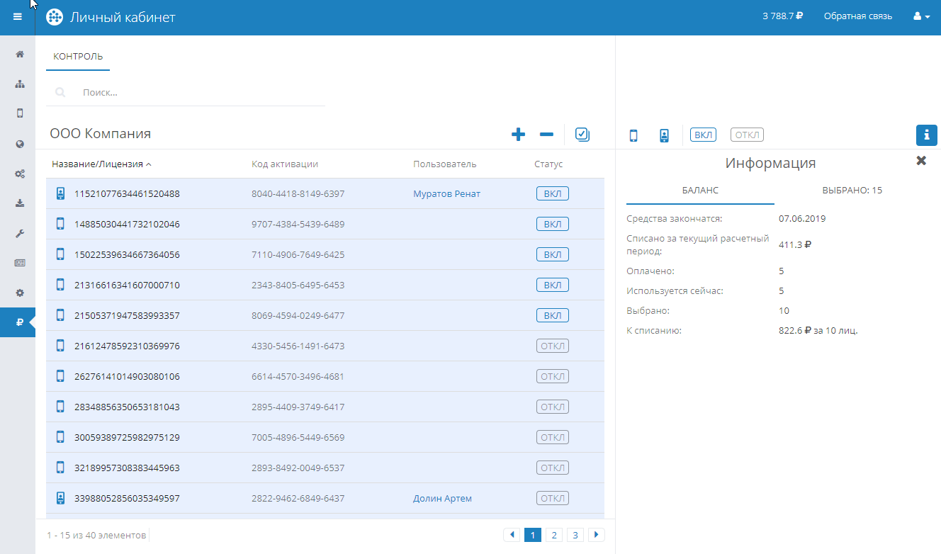941x554 pixels.
Task: Open the hamburger menu in header
Action: tap(18, 17)
